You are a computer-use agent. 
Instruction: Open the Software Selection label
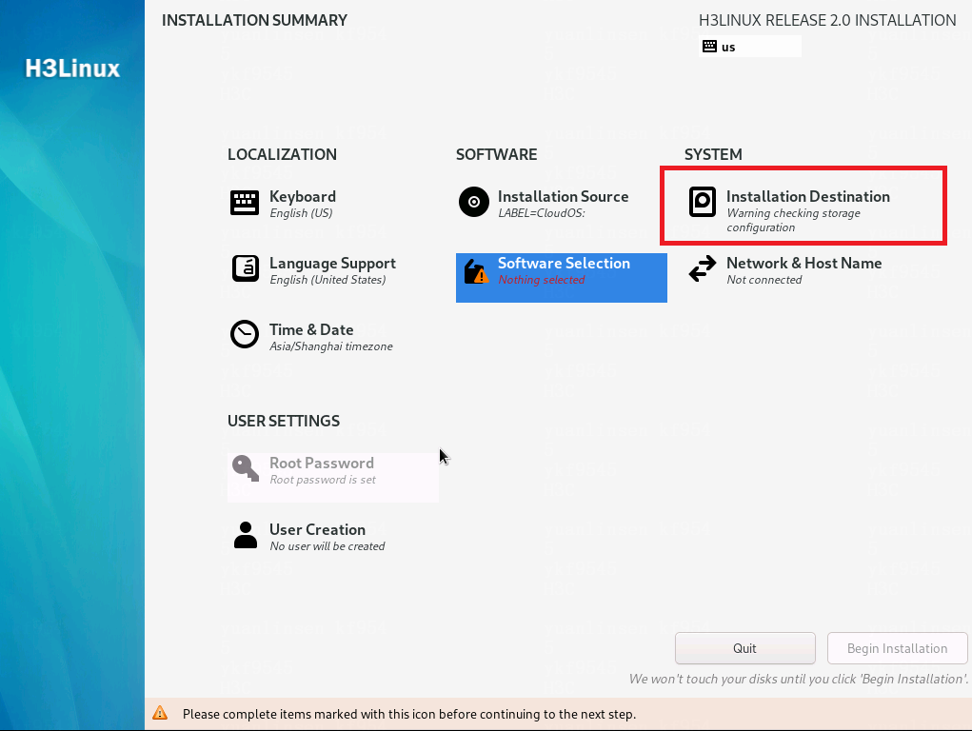pos(564,263)
